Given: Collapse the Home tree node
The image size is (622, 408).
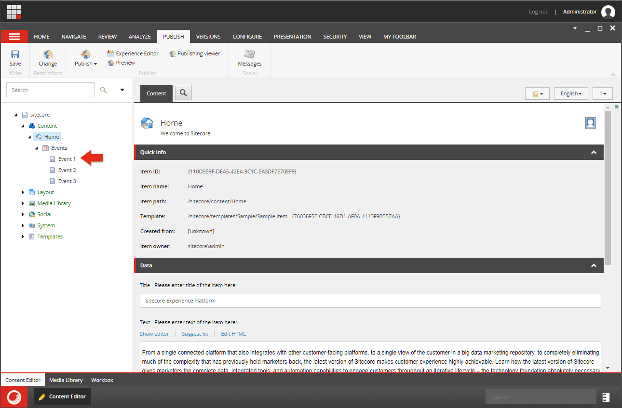Looking at the screenshot, I should (x=29, y=137).
